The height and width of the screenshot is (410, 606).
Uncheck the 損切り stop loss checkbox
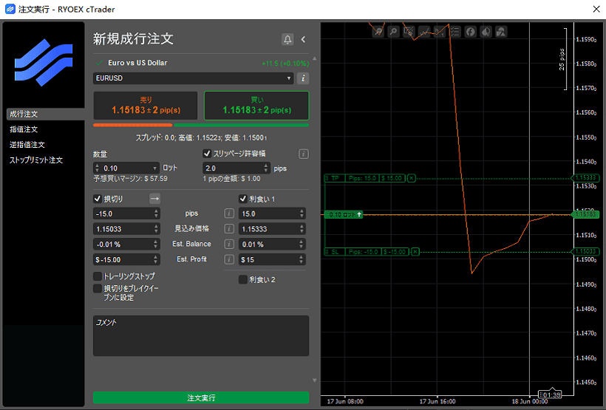[x=98, y=199]
